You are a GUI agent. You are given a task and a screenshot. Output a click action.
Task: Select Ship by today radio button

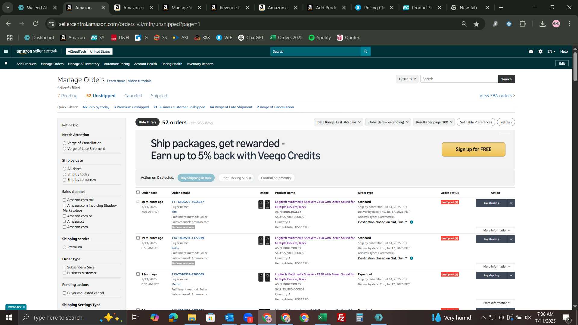[x=64, y=175]
